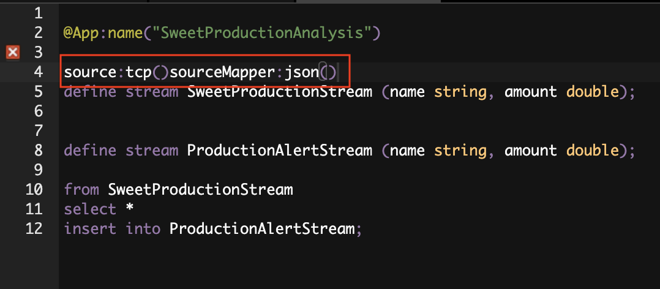The image size is (660, 289).
Task: Click SweetProductionStream in the line 5 definition
Action: click(279, 91)
